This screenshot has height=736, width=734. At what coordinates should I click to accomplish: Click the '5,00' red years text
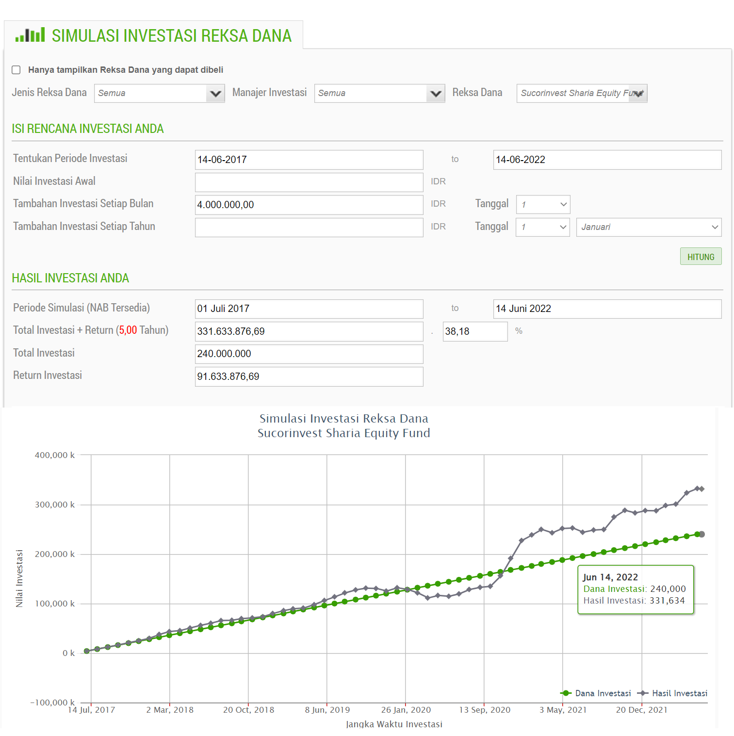tap(128, 330)
